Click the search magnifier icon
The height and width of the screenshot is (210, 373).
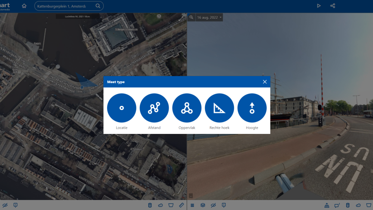pos(98,6)
